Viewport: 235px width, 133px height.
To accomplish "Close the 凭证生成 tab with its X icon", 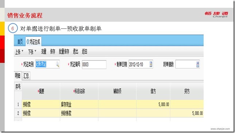I will click(x=28, y=42).
